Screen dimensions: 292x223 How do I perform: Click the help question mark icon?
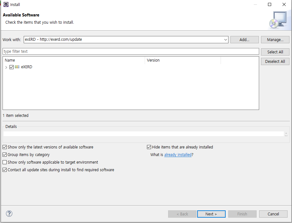tap(9, 214)
